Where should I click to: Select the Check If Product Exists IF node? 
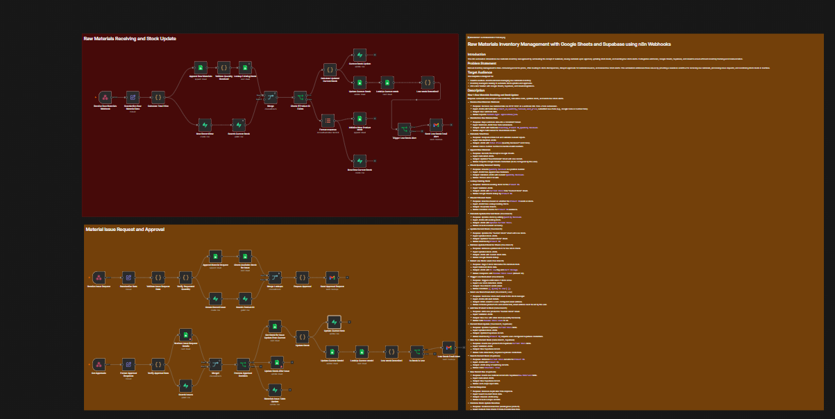(x=301, y=97)
